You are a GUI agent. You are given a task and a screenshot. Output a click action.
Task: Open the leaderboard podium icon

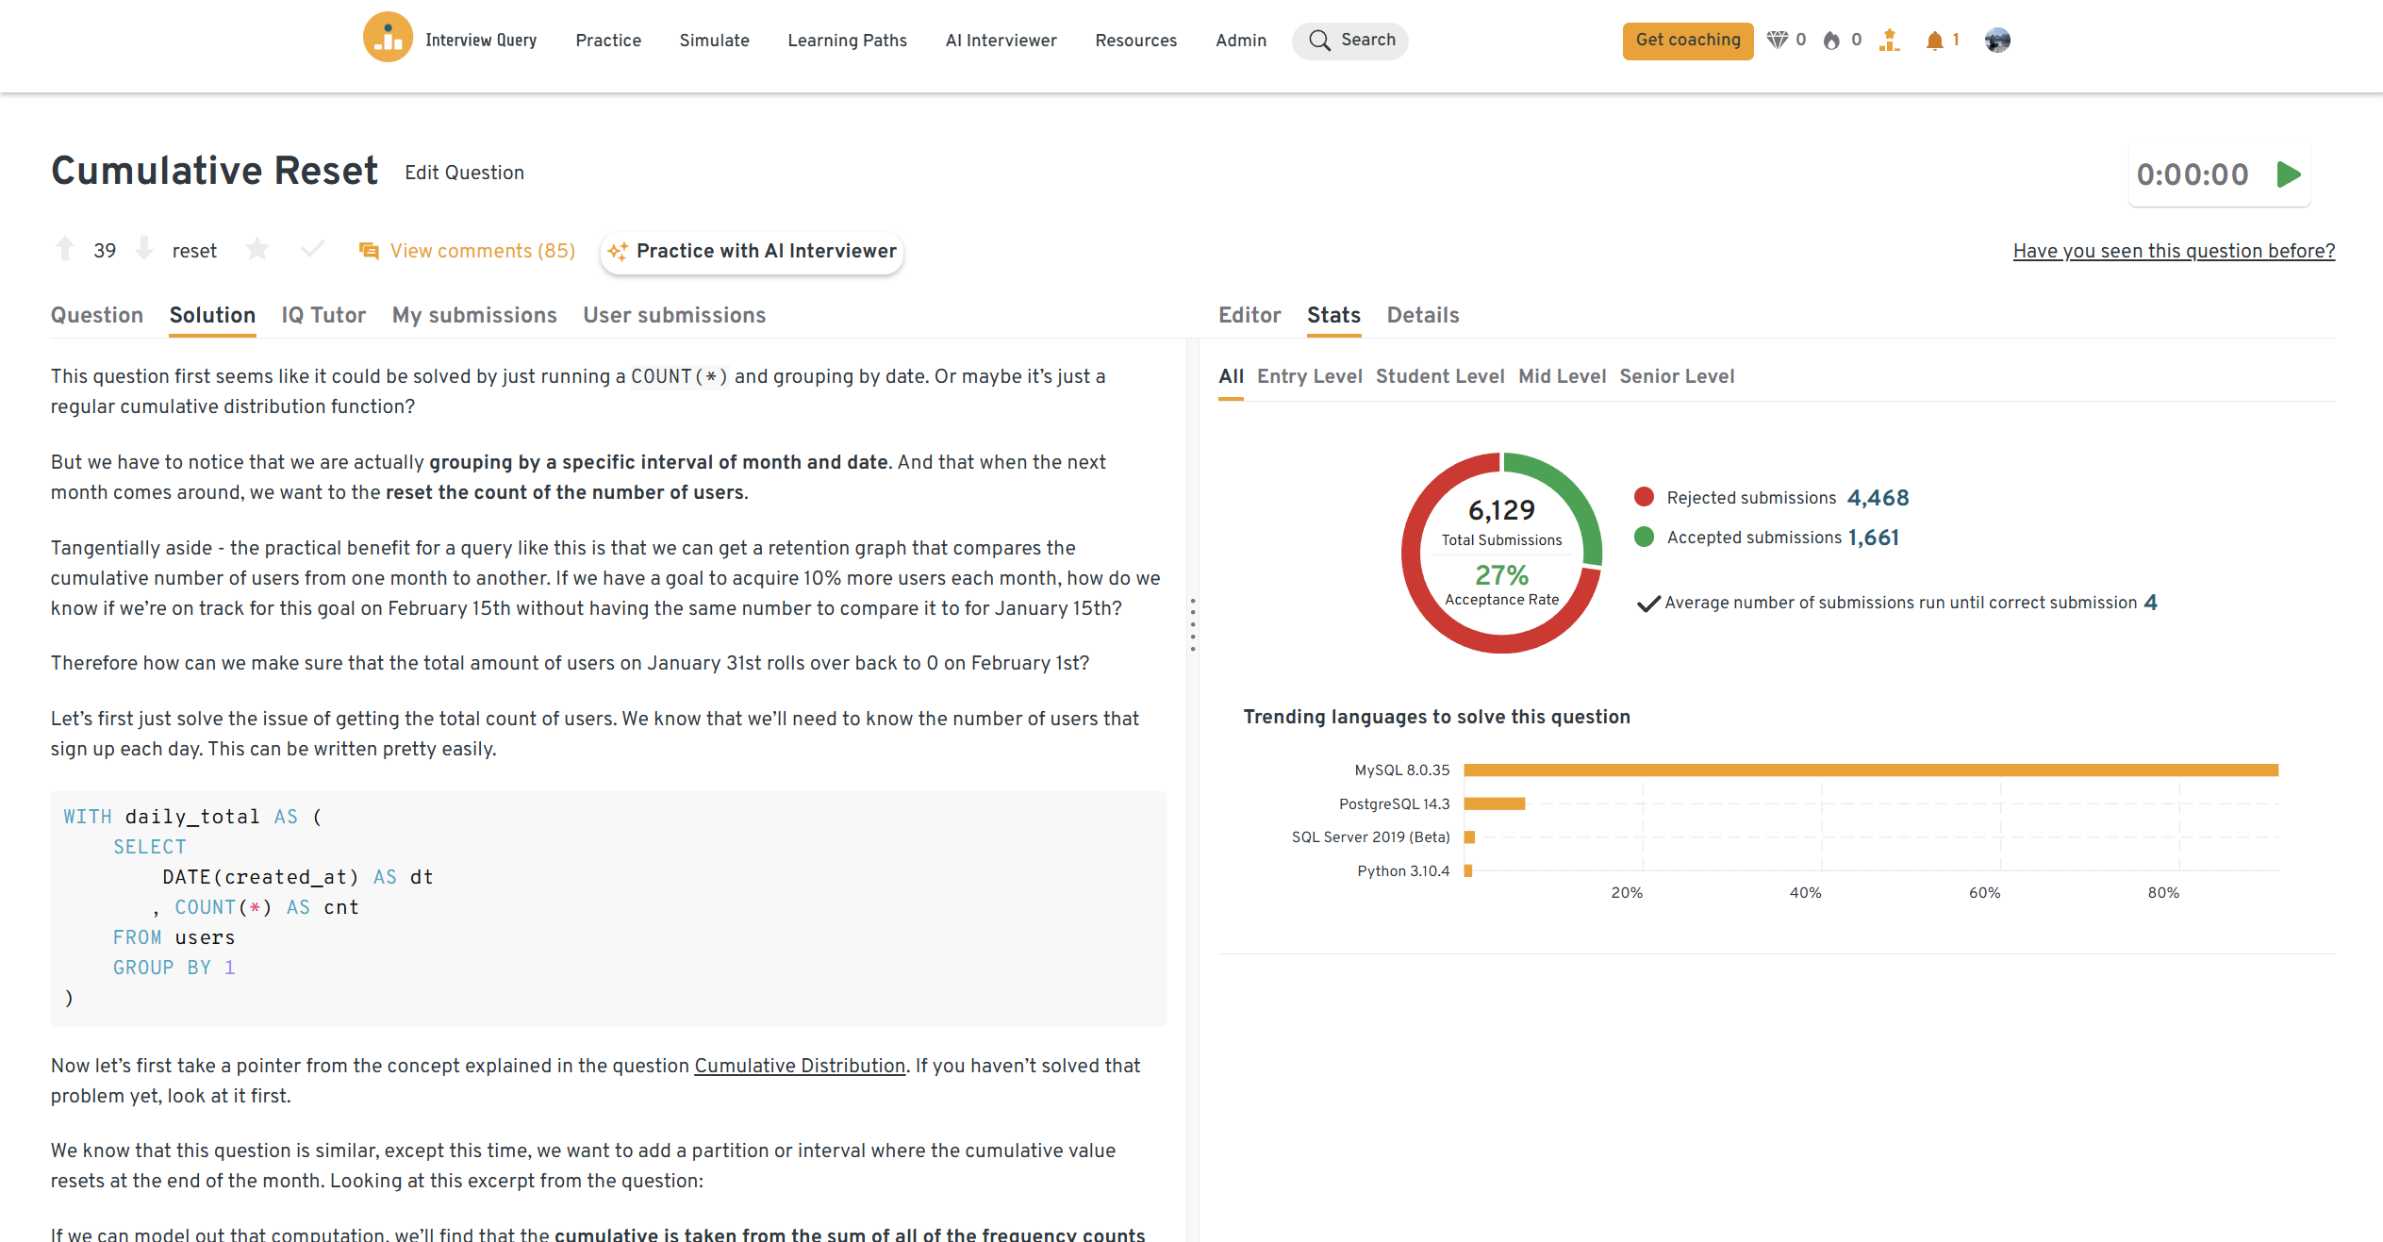(x=1889, y=41)
